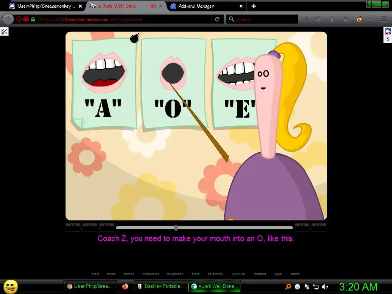
Task: Open the site information circle icon
Action: 19,19
